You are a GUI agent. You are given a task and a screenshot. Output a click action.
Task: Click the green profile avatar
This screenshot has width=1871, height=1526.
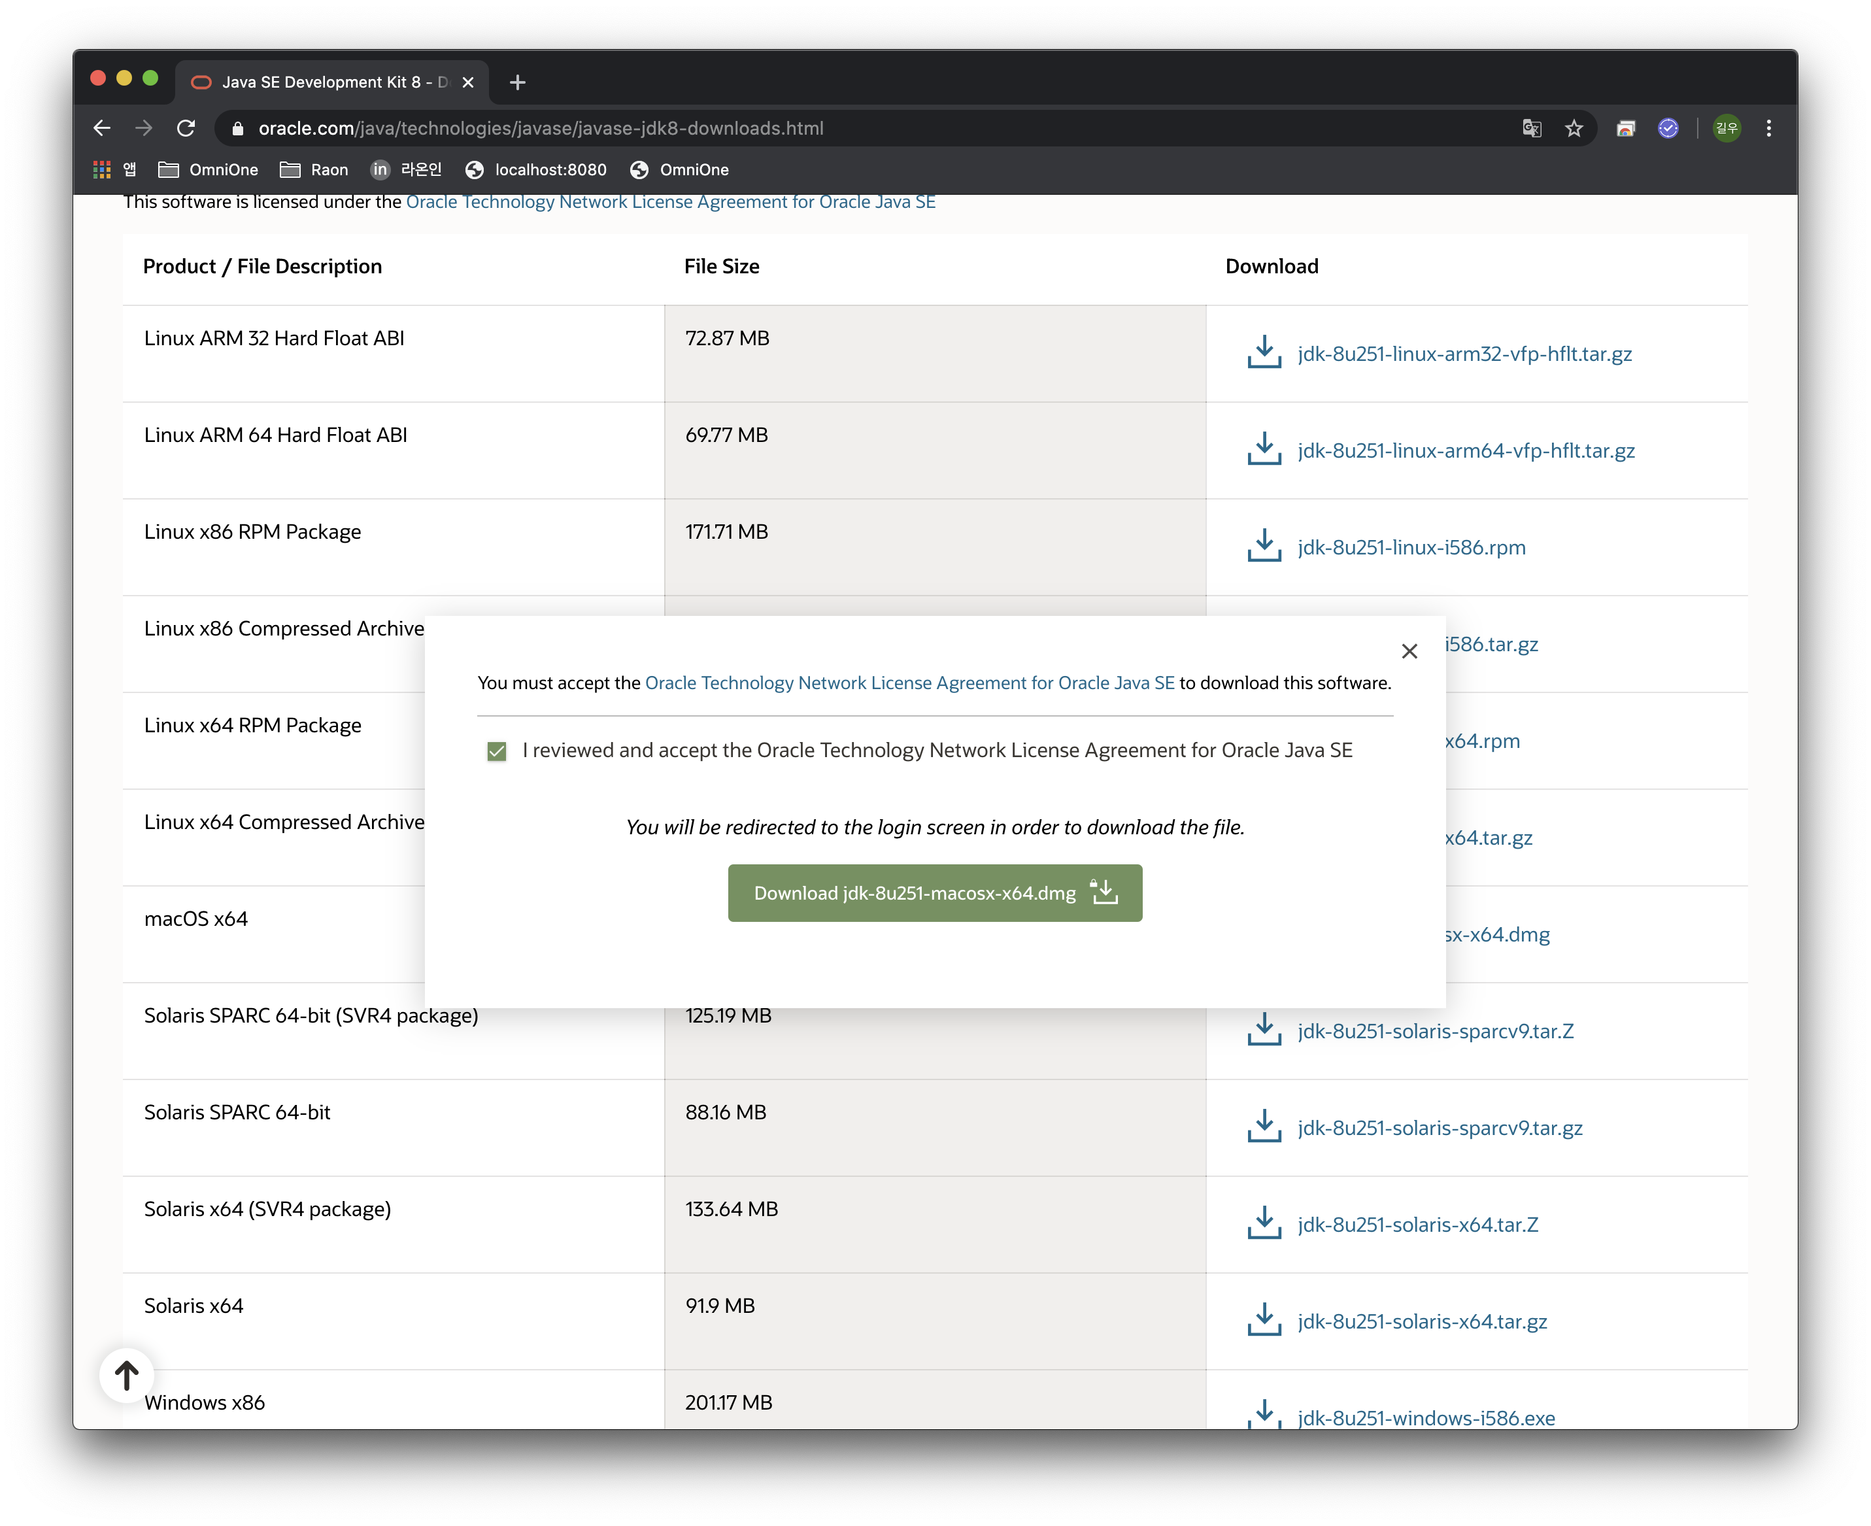tap(1726, 128)
